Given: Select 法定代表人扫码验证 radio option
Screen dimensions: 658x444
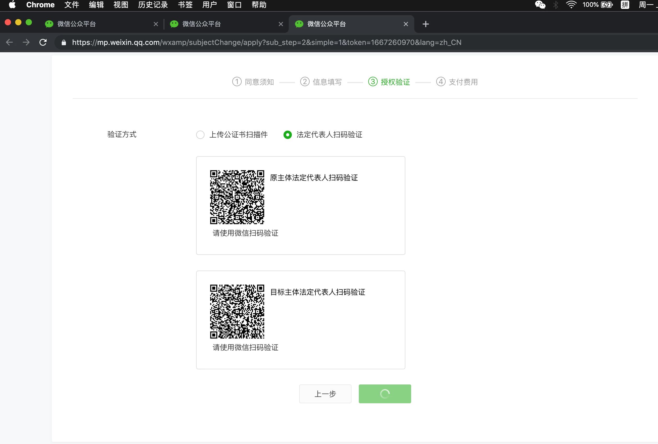Looking at the screenshot, I should (287, 135).
